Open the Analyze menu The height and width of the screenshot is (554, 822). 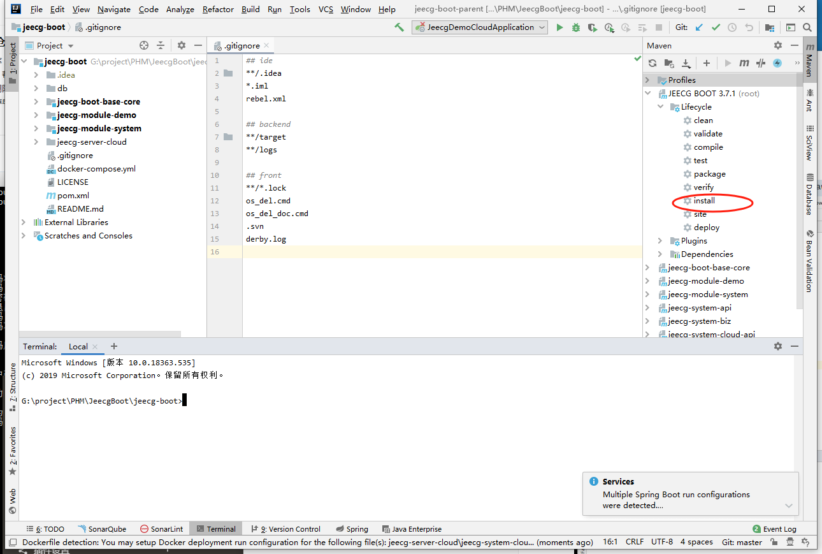point(180,9)
